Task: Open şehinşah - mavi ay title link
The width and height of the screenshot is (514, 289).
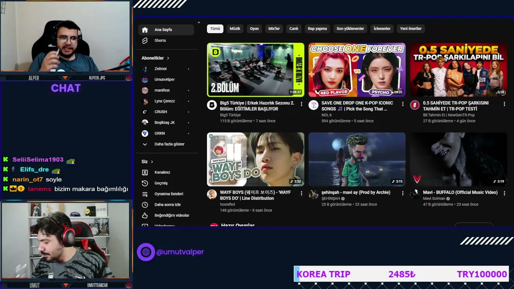Action: coord(356,193)
